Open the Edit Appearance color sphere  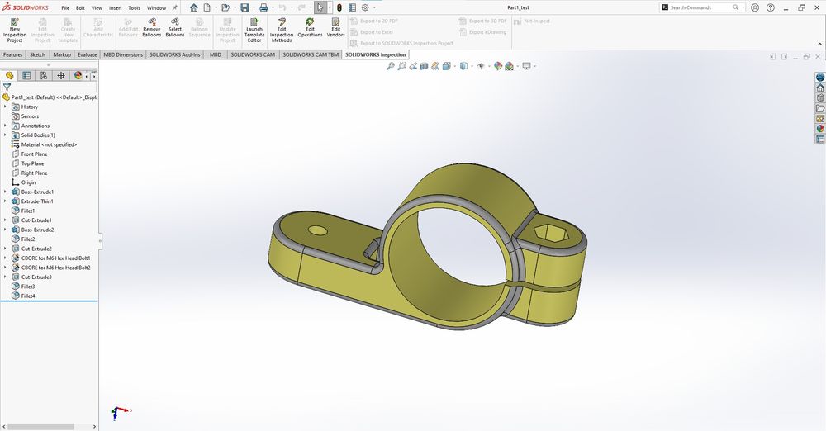coord(498,66)
